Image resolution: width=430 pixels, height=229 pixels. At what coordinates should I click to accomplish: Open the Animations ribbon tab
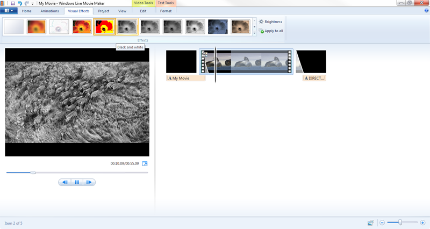[49, 11]
